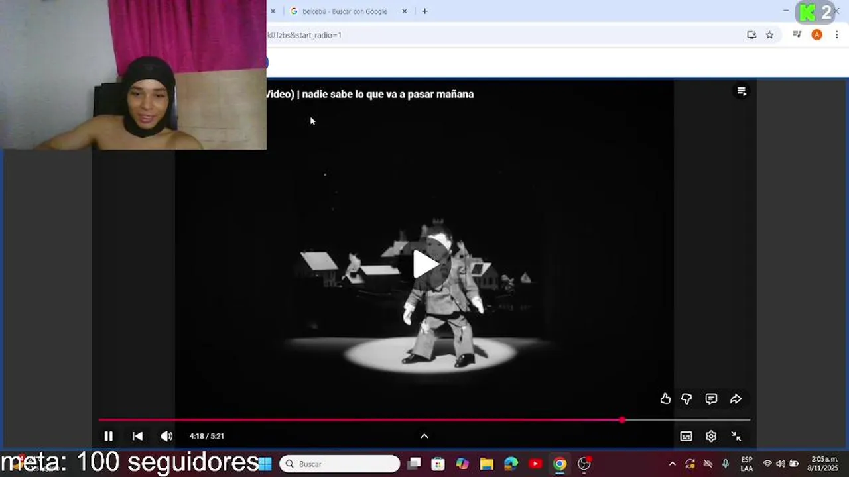Show hidden system tray icons

(672, 464)
